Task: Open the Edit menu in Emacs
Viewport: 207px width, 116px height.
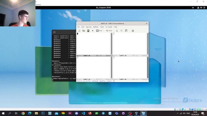Action: coord(83,27)
